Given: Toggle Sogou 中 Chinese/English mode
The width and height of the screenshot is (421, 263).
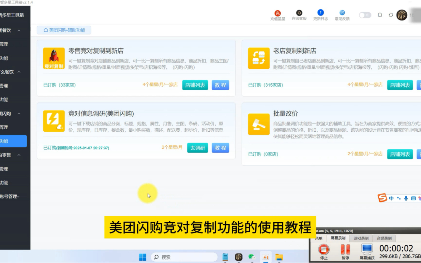Looking at the screenshot, I should 391,199.
